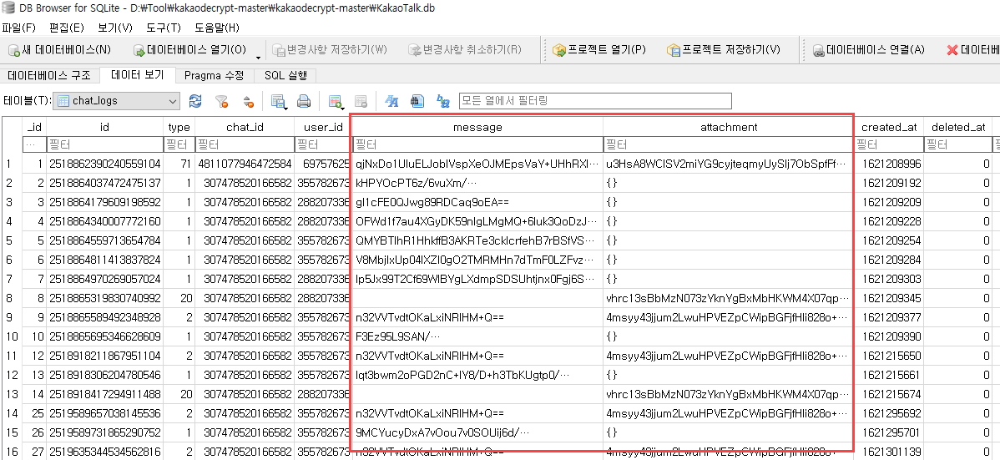The width and height of the screenshot is (1000, 460).
Task: Click the filter field under message column
Action: pos(477,144)
